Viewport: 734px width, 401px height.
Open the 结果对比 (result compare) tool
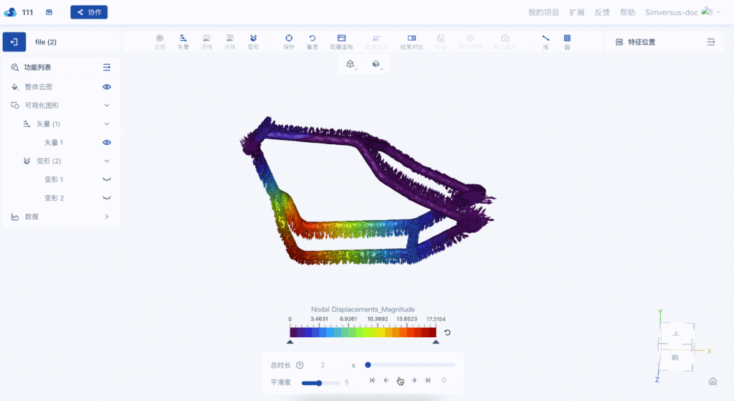[x=411, y=41]
